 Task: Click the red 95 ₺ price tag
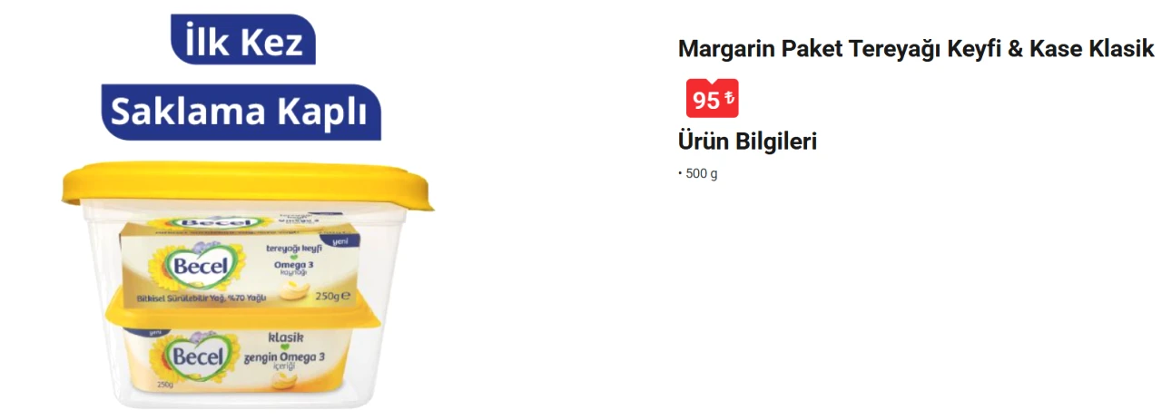(x=712, y=99)
